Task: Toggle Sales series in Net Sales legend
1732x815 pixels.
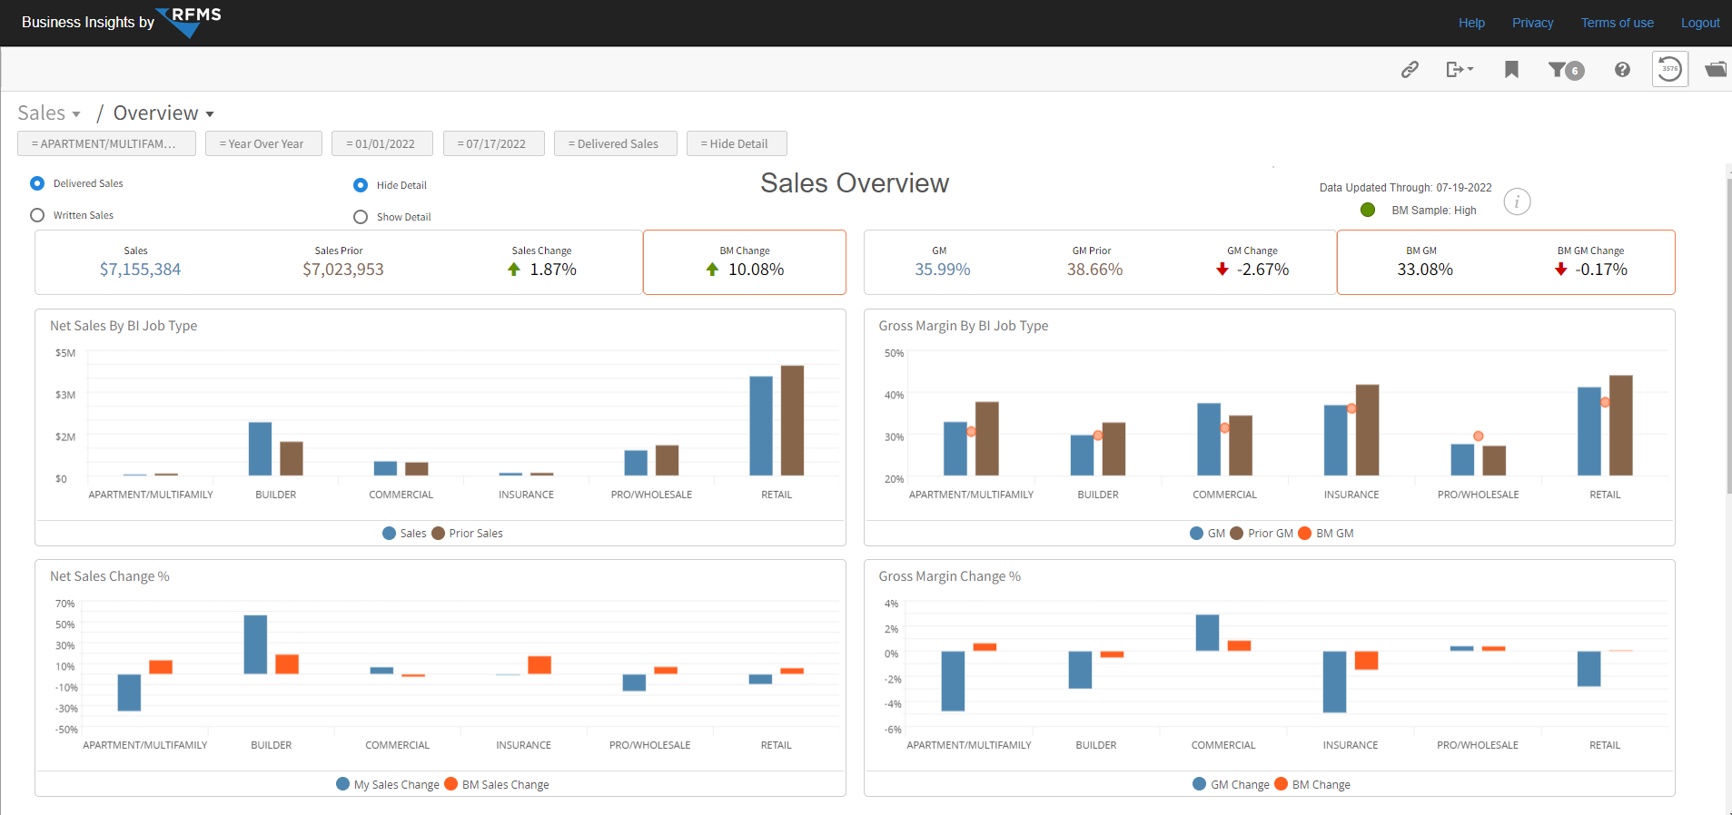Action: (x=404, y=534)
